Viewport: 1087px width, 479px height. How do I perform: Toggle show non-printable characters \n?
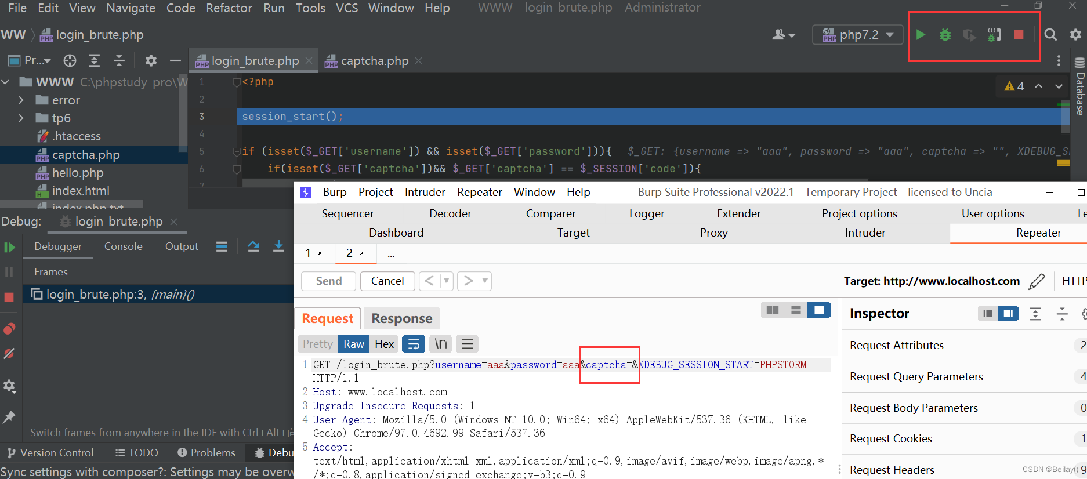pos(441,344)
